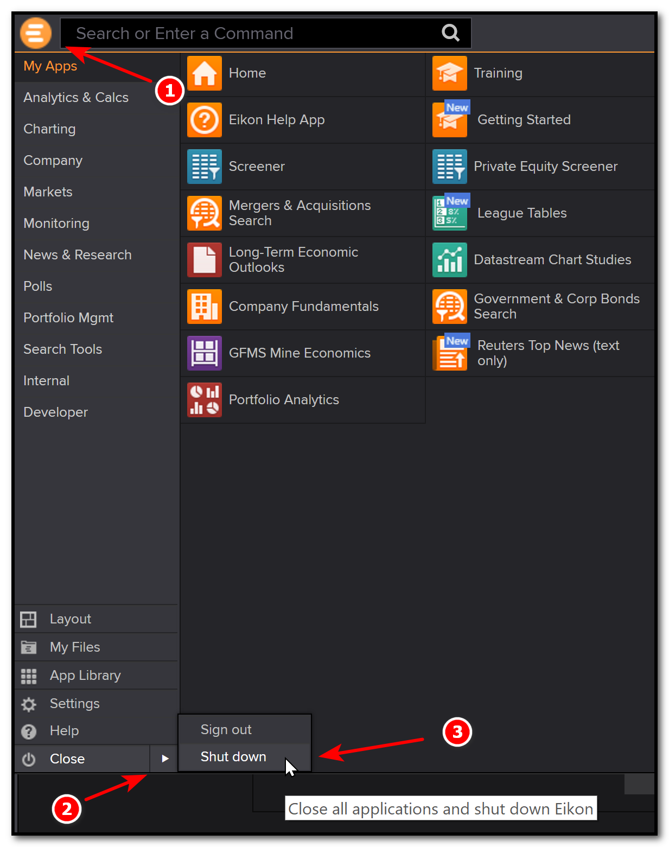669x847 pixels.
Task: Open the Layout menu entry
Action: pyautogui.click(x=97, y=619)
